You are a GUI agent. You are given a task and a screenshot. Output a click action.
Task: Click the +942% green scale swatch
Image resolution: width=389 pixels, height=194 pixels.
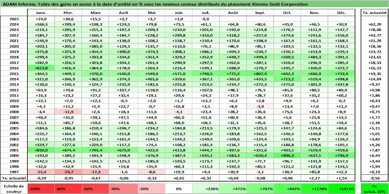click(x=287, y=189)
